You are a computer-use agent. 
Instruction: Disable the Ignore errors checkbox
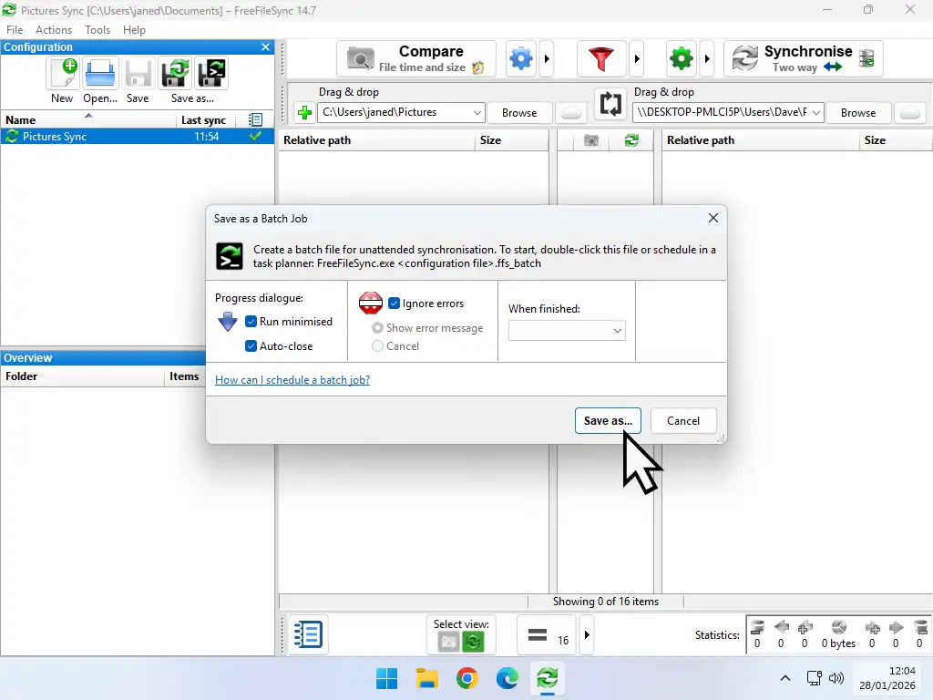click(x=395, y=304)
